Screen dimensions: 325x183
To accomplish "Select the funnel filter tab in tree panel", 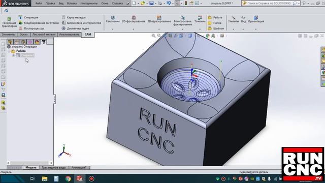I will click(x=44, y=42).
